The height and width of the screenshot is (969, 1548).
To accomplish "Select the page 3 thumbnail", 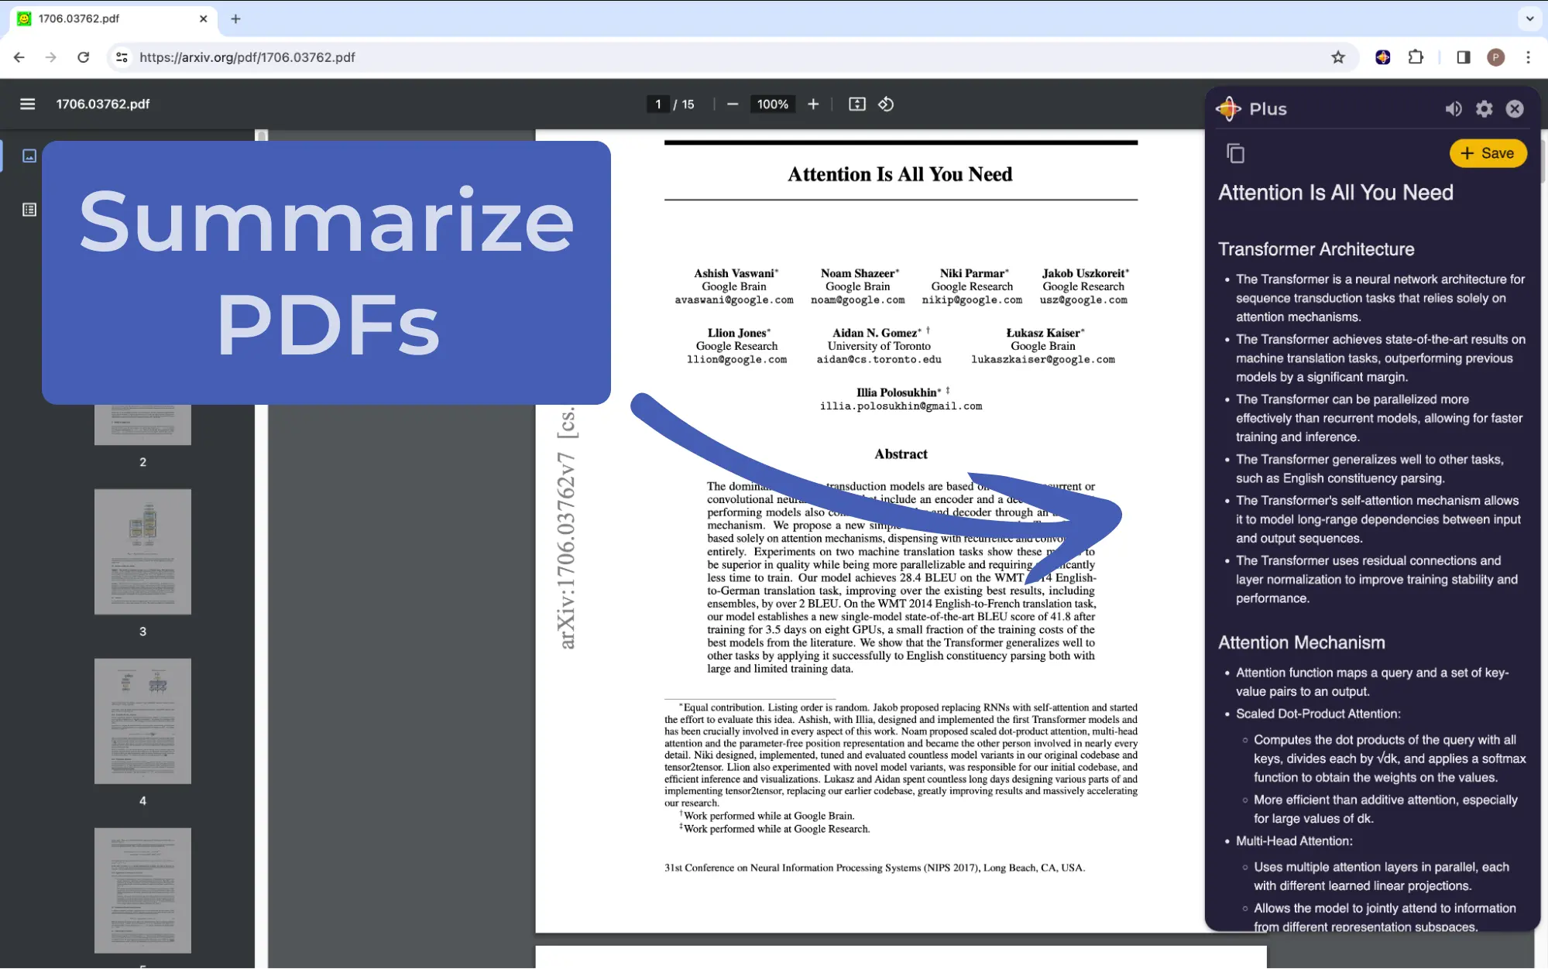I will point(142,551).
